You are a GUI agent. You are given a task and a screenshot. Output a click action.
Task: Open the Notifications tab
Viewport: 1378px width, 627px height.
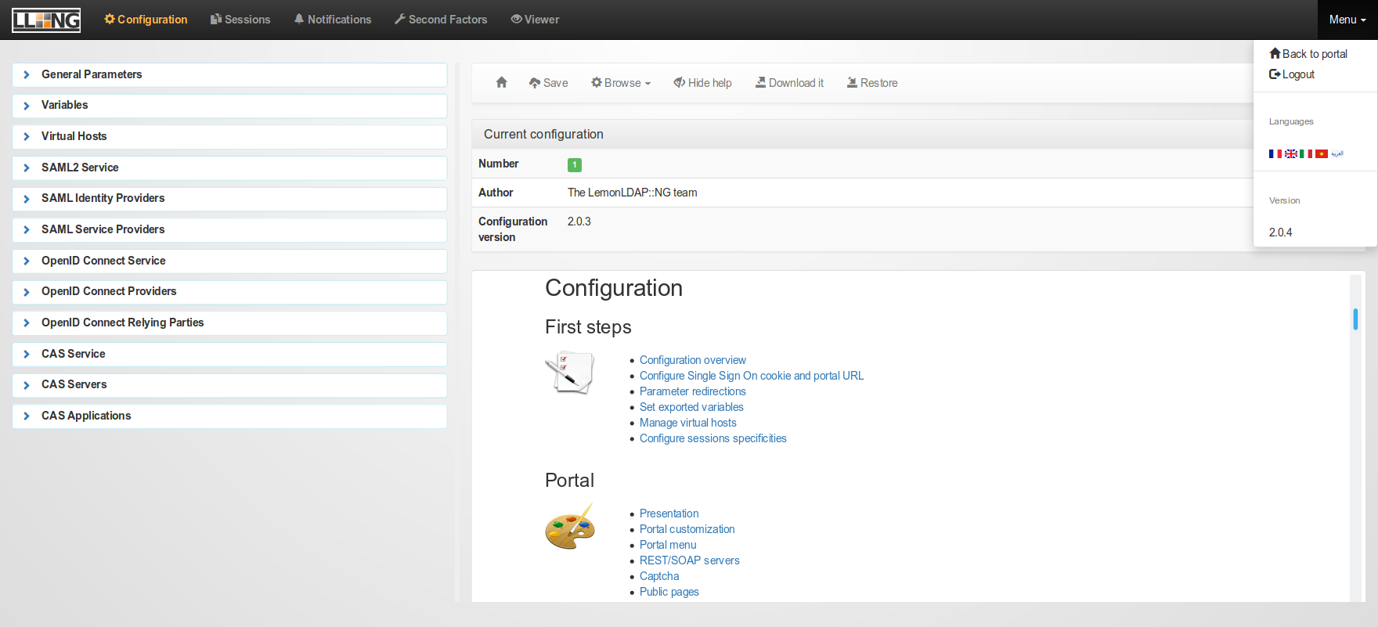pos(333,20)
